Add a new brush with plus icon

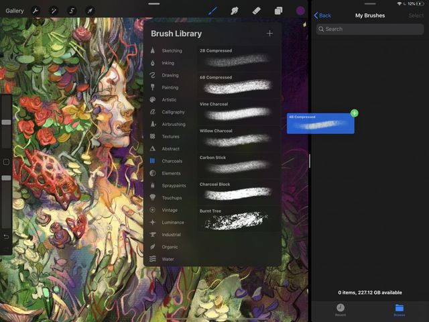coord(269,34)
